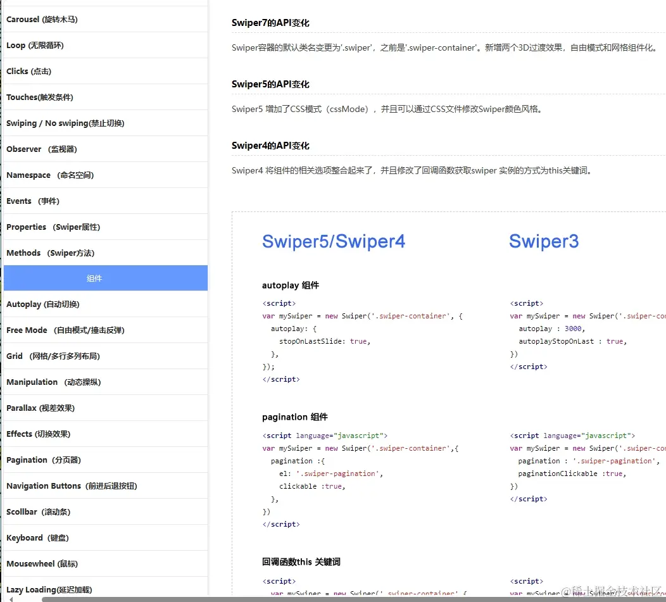Image resolution: width=666 pixels, height=602 pixels.
Task: Click the autoplay 组件 subheading
Action: 291,285
